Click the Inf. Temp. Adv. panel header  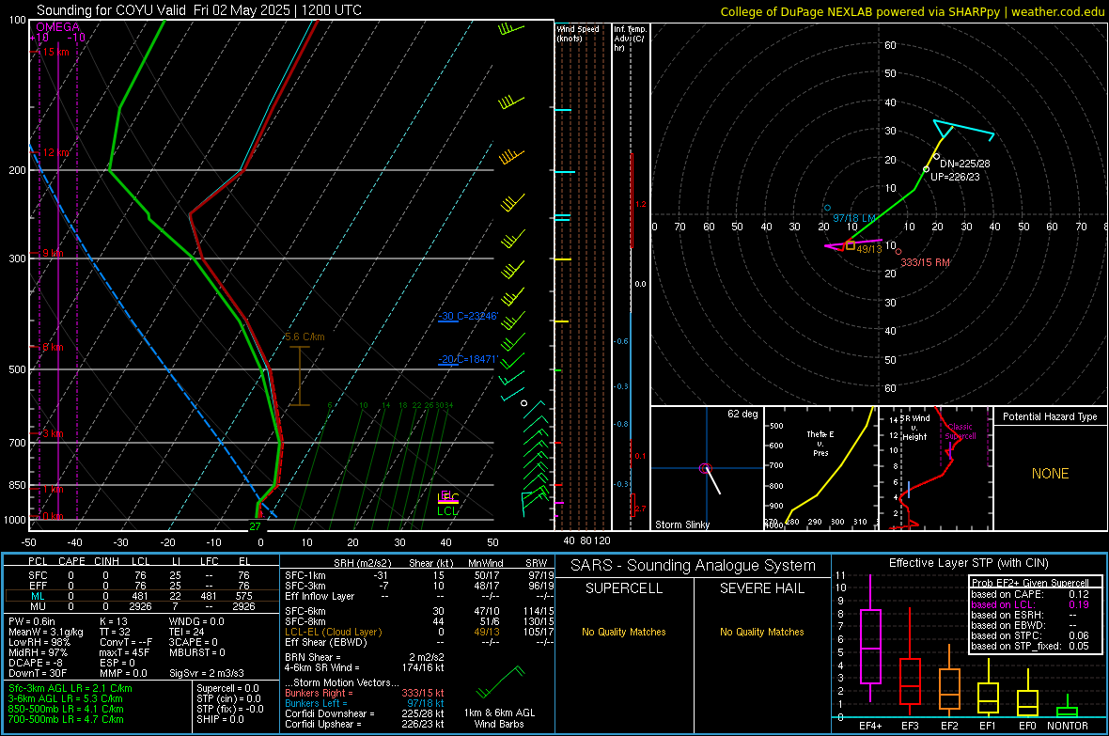(630, 39)
